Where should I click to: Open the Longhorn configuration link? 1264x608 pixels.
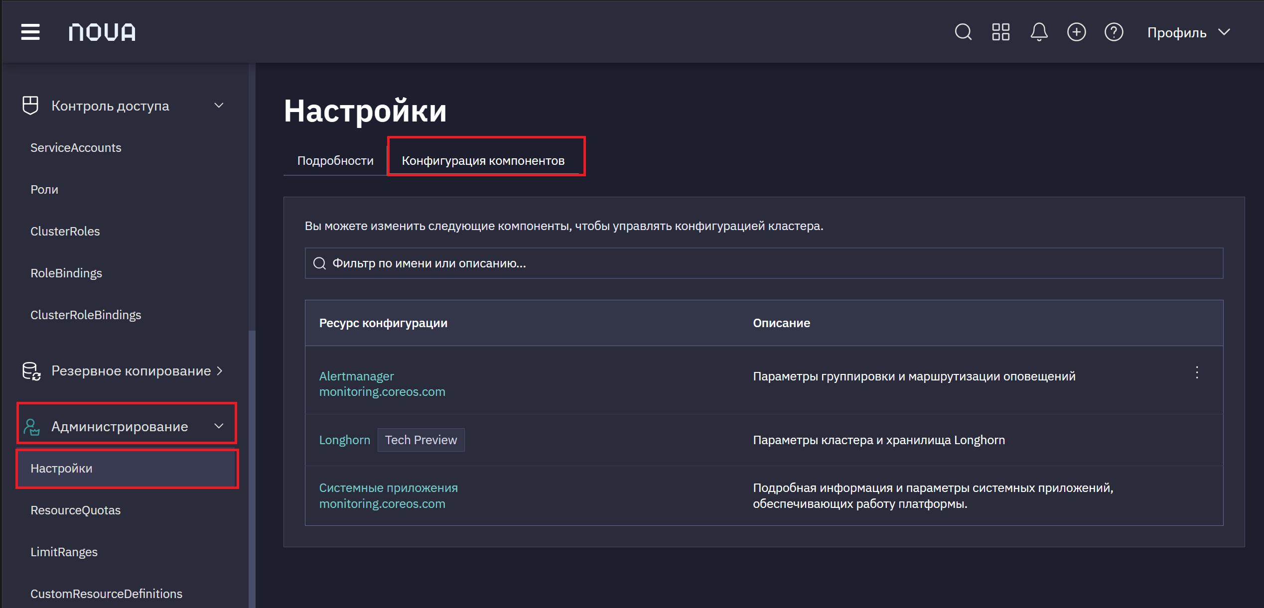point(345,440)
